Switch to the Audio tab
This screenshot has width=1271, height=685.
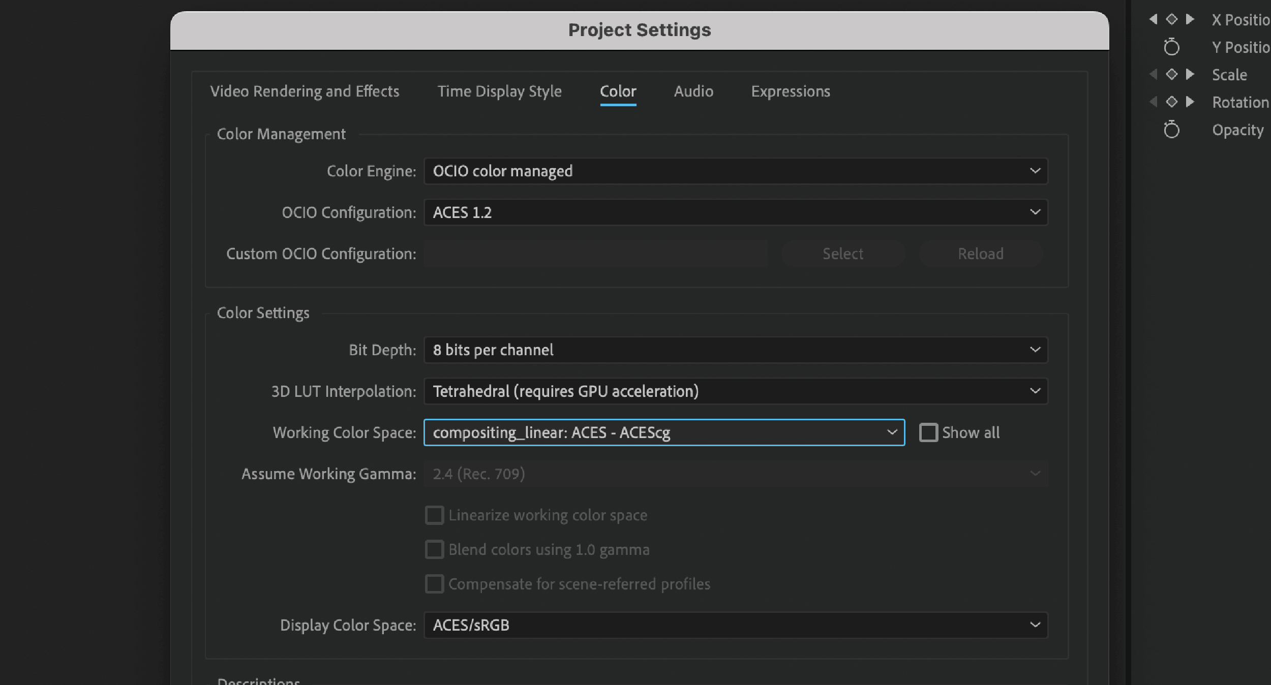click(693, 91)
